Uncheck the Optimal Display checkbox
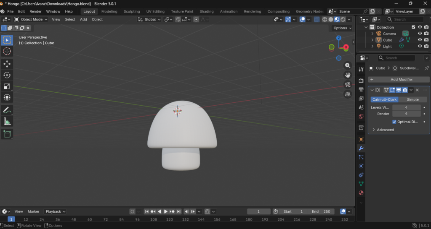 (394, 122)
